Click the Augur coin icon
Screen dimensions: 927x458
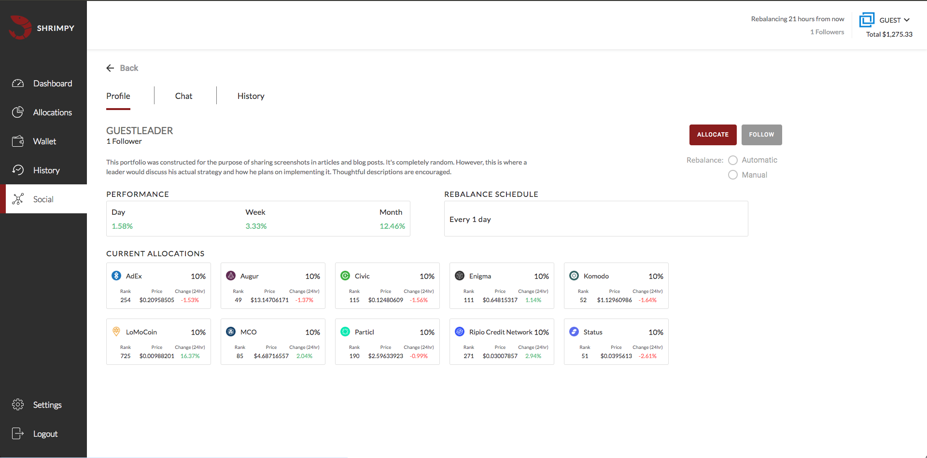[230, 276]
